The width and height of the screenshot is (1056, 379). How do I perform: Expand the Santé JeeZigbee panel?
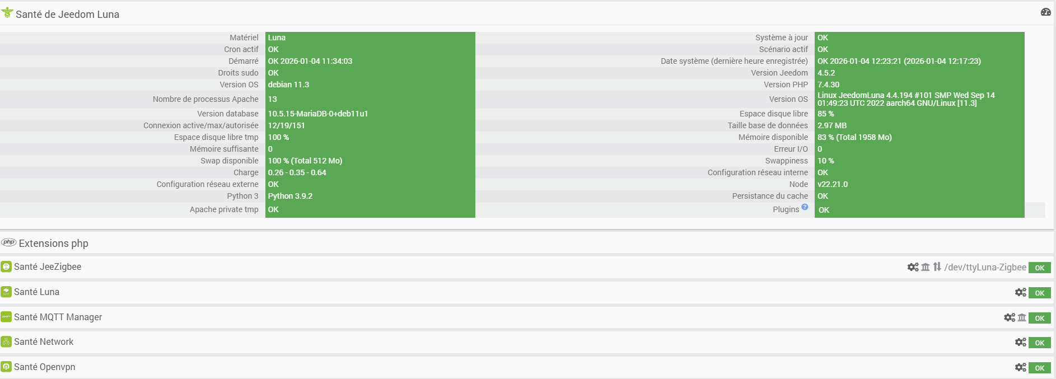48,267
